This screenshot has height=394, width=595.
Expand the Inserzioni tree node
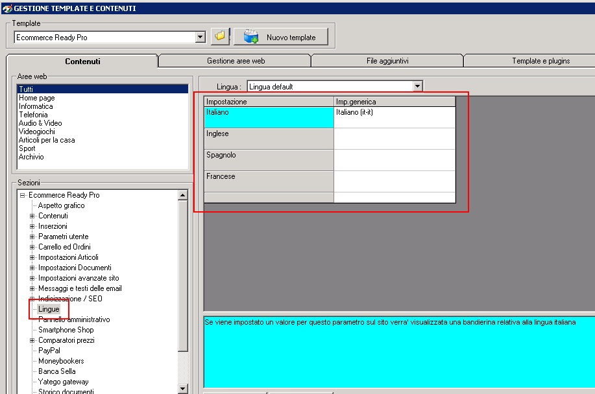[x=32, y=226]
